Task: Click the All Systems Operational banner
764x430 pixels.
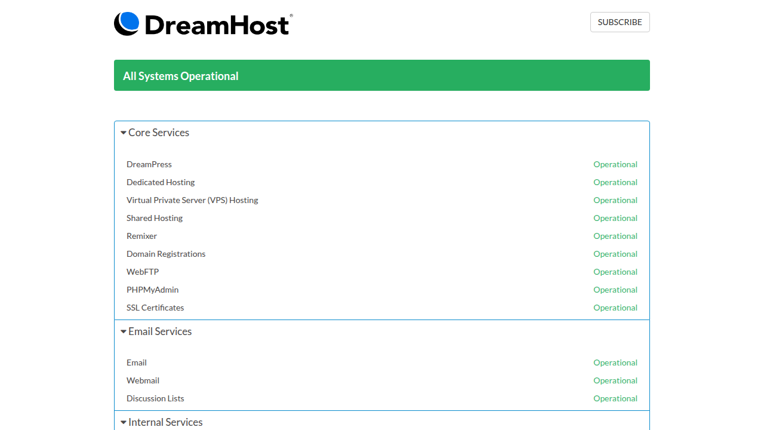Action: (382, 75)
